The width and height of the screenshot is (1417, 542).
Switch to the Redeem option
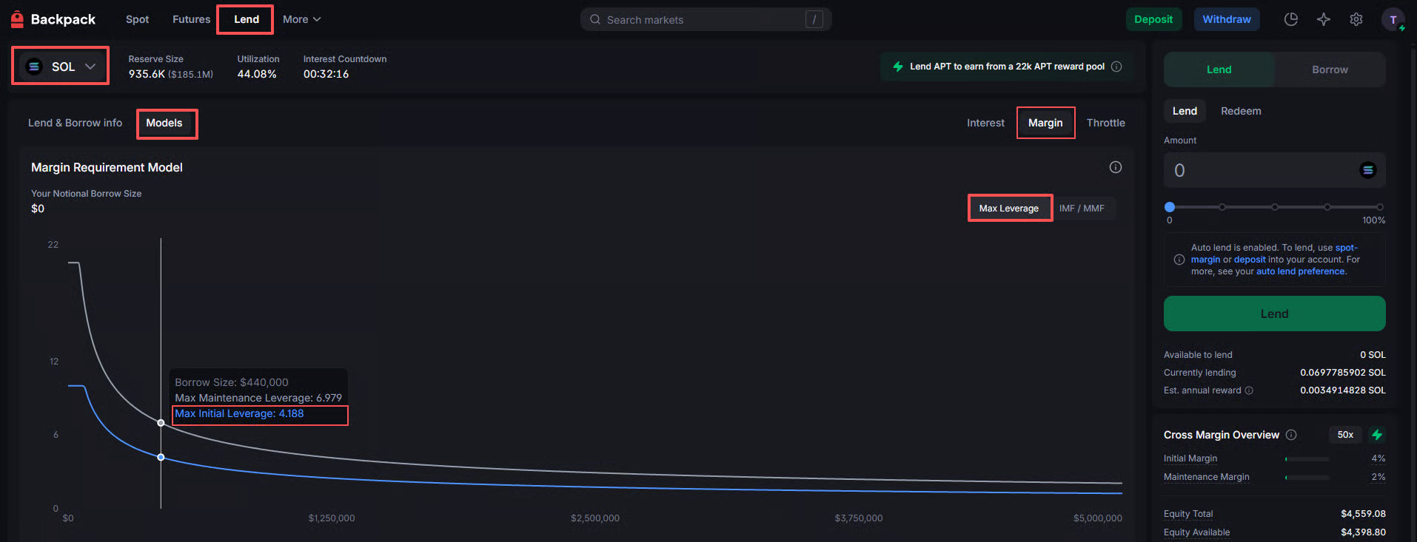[x=1240, y=111]
